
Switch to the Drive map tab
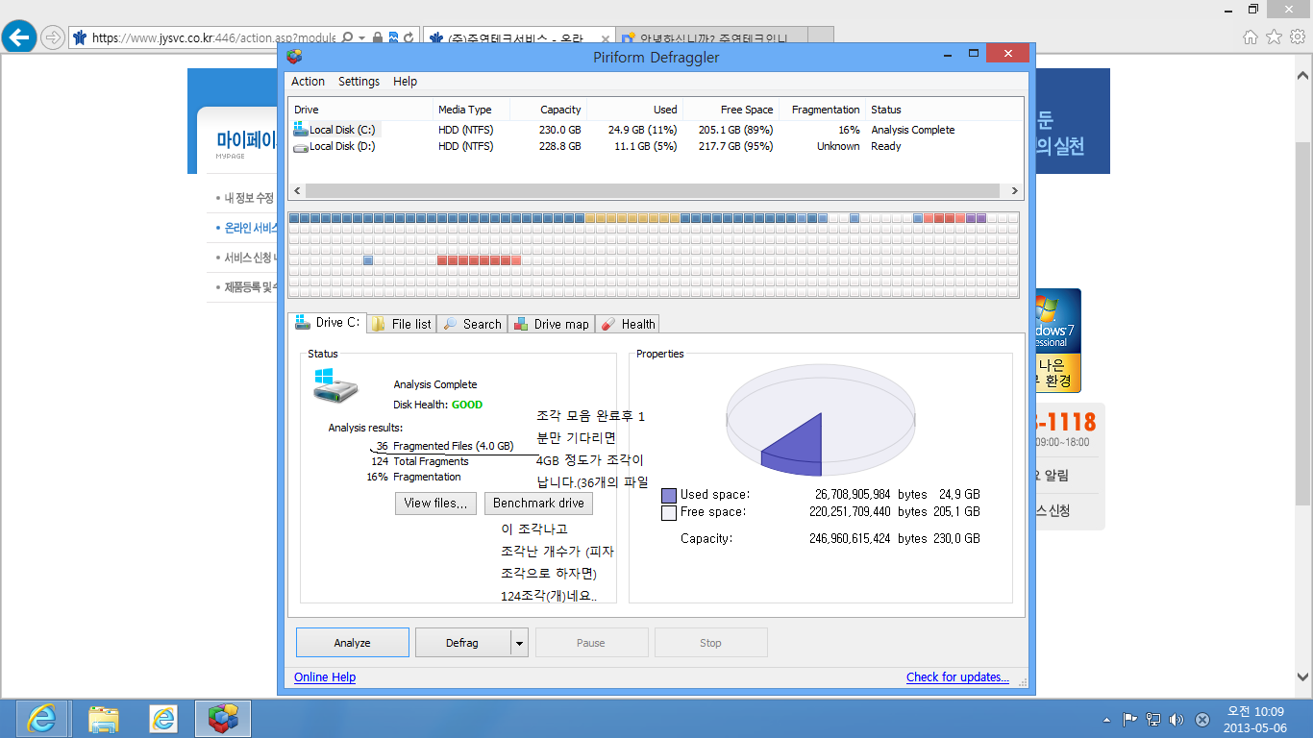(552, 324)
